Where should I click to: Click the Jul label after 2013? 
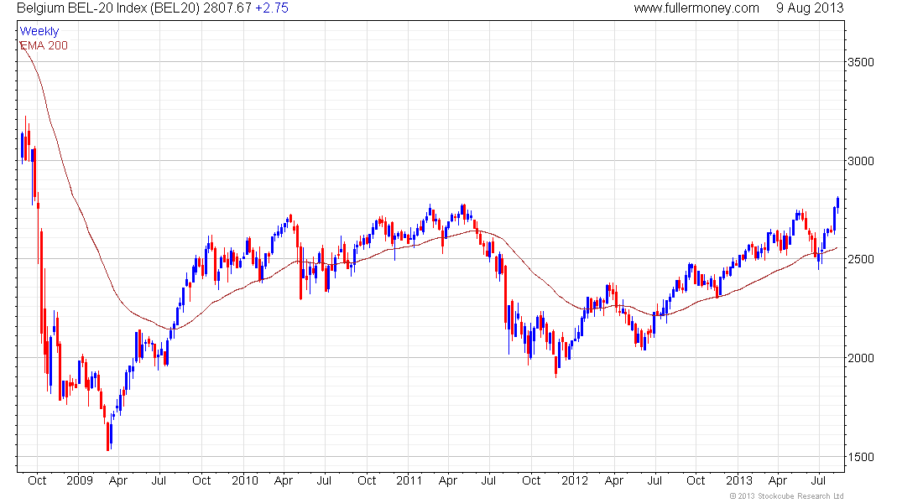[819, 480]
